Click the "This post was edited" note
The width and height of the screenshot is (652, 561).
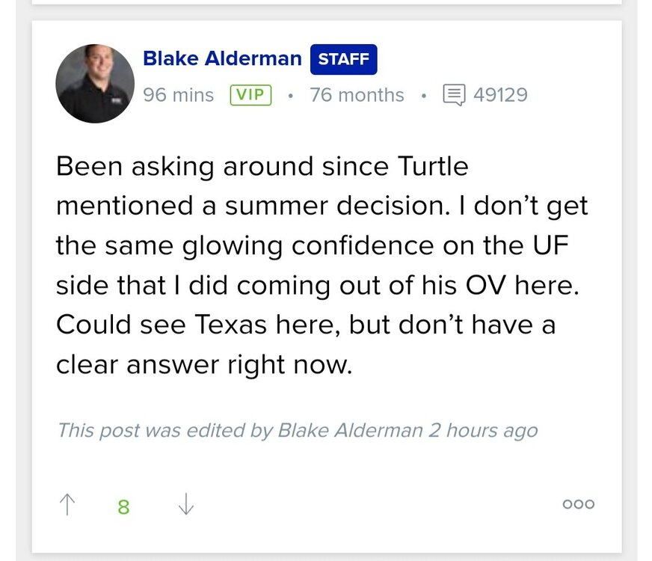coord(297,431)
